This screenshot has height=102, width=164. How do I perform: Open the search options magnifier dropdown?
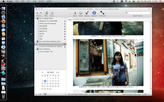coord(127,13)
